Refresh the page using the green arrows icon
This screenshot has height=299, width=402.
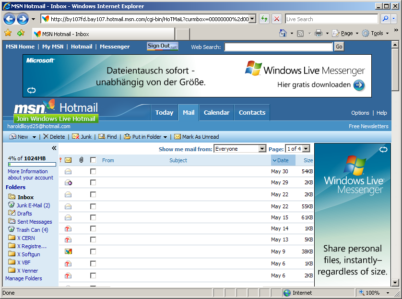pyautogui.click(x=264, y=19)
